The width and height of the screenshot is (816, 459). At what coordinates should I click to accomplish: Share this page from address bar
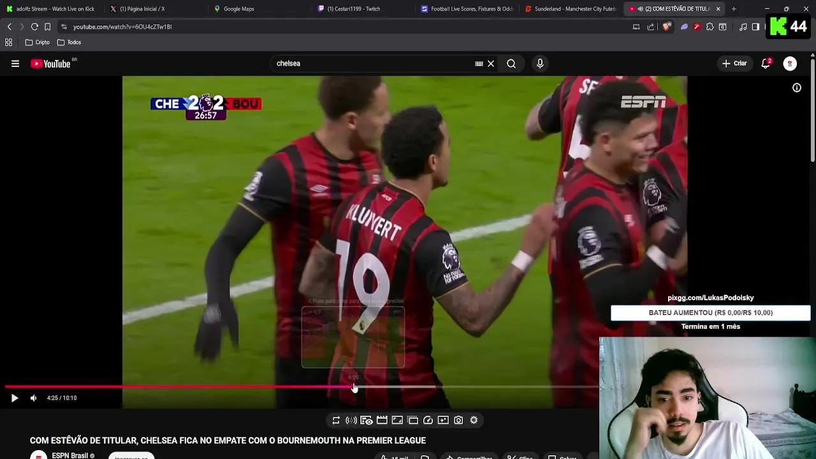click(651, 27)
